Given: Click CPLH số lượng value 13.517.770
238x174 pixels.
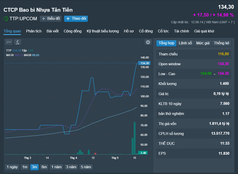Looking at the screenshot, I should coord(220,134).
